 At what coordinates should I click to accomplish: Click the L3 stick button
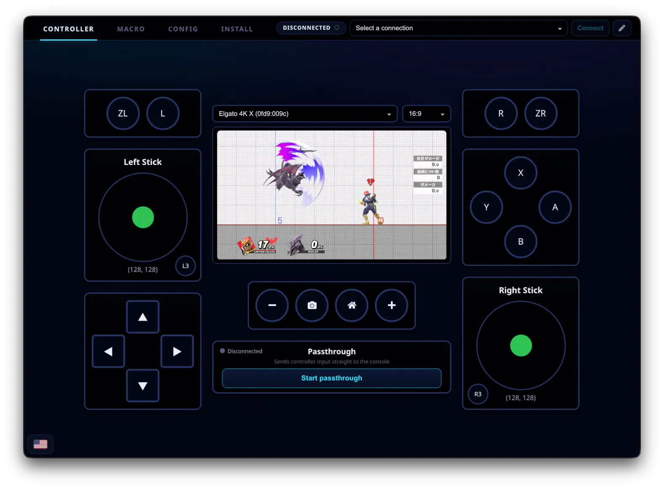point(186,266)
